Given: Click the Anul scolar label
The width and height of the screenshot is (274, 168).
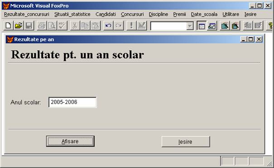Looking at the screenshot, I should (25, 103).
